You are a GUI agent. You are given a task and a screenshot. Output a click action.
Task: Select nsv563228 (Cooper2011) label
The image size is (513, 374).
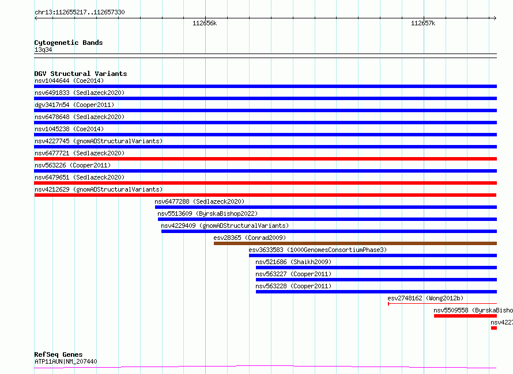(293, 286)
